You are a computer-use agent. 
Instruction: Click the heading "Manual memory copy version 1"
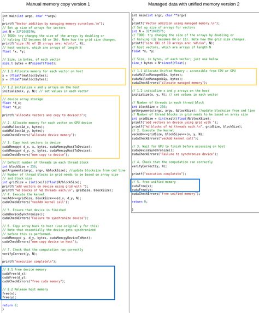point(58,4)
